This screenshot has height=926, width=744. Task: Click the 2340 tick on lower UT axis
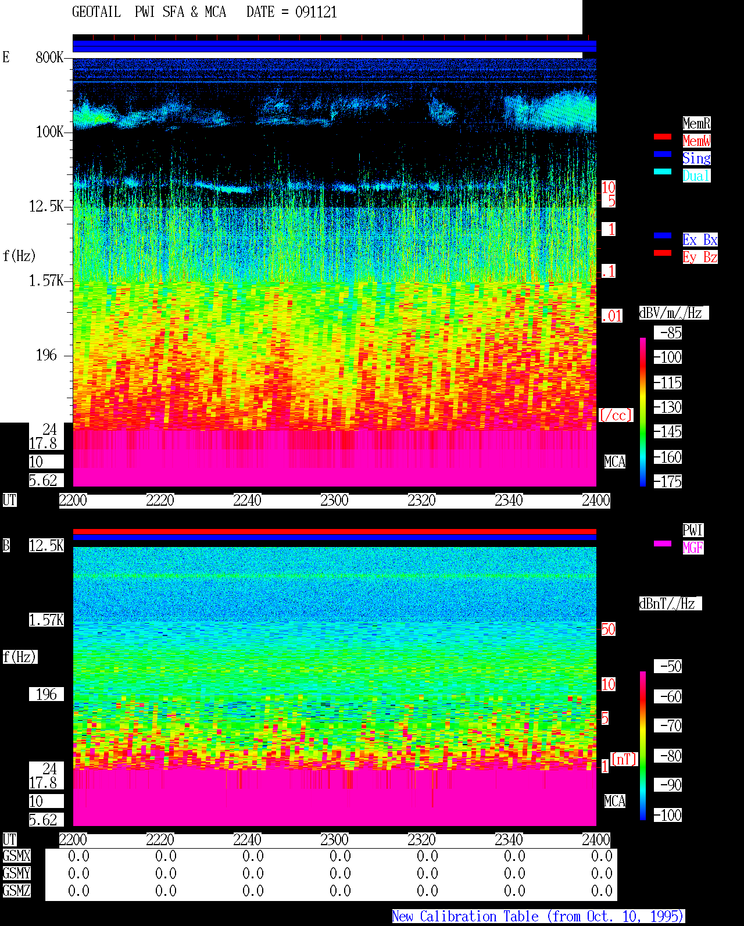(x=509, y=840)
